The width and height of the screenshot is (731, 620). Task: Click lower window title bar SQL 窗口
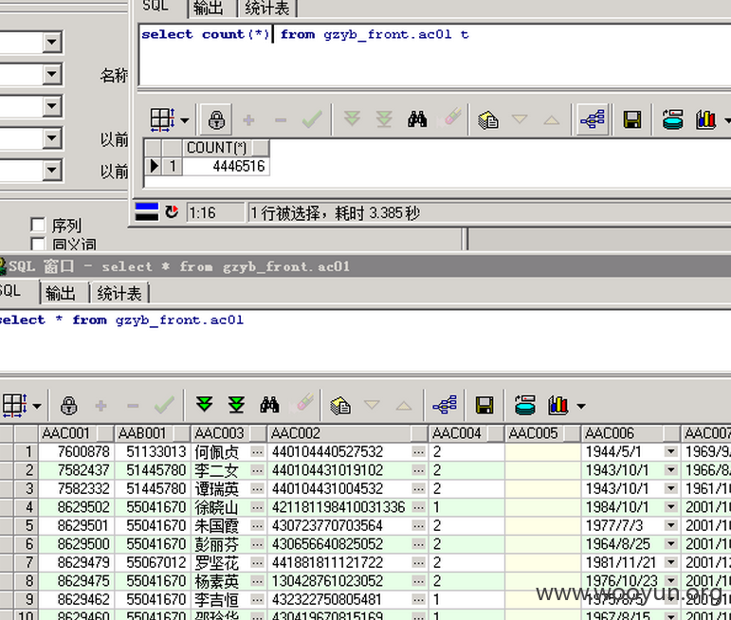tap(366, 266)
